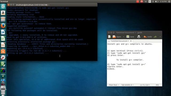Click the Ln 15, Col 1 status
Screen dimensions: 171x96
[x=145, y=85]
